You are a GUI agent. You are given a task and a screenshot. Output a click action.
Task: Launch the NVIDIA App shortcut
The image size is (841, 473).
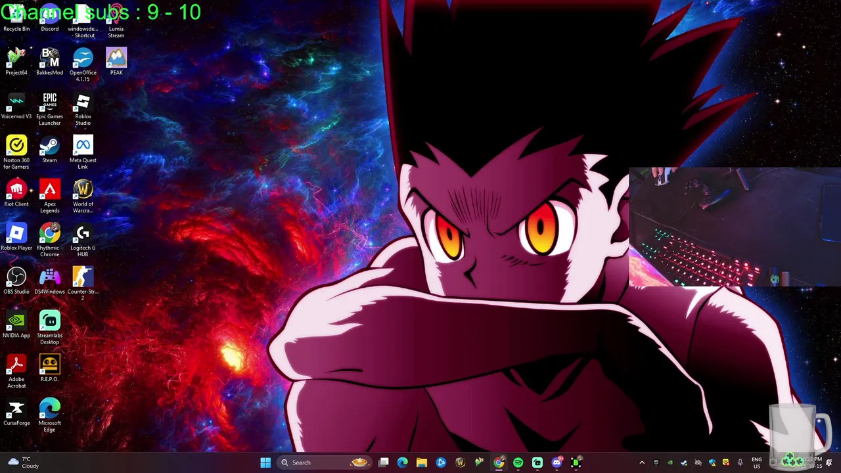point(16,325)
